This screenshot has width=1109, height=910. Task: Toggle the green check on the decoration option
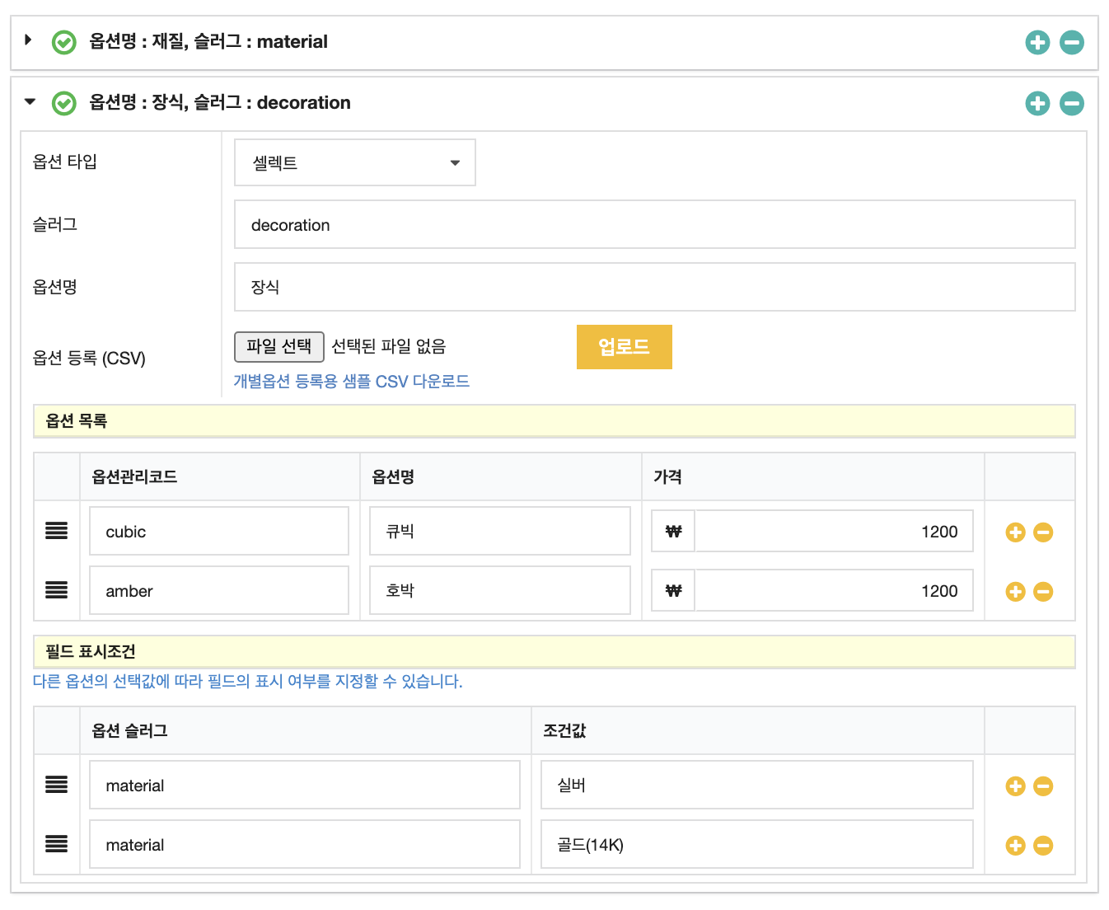point(63,103)
